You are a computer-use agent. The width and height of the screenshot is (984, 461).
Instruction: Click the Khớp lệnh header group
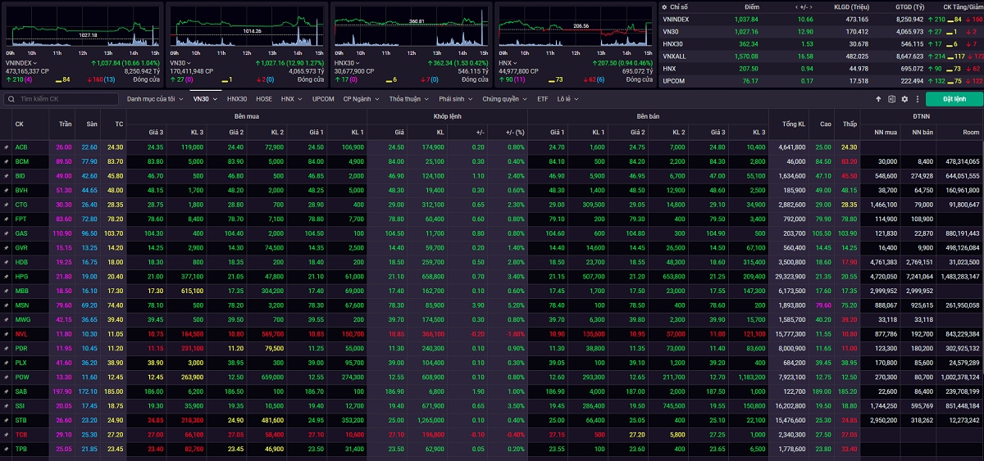pyautogui.click(x=447, y=116)
